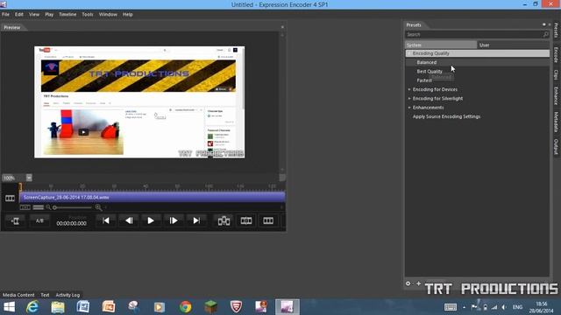The width and height of the screenshot is (561, 315).
Task: Click the timeline zoom-out magnifier
Action: (x=48, y=207)
